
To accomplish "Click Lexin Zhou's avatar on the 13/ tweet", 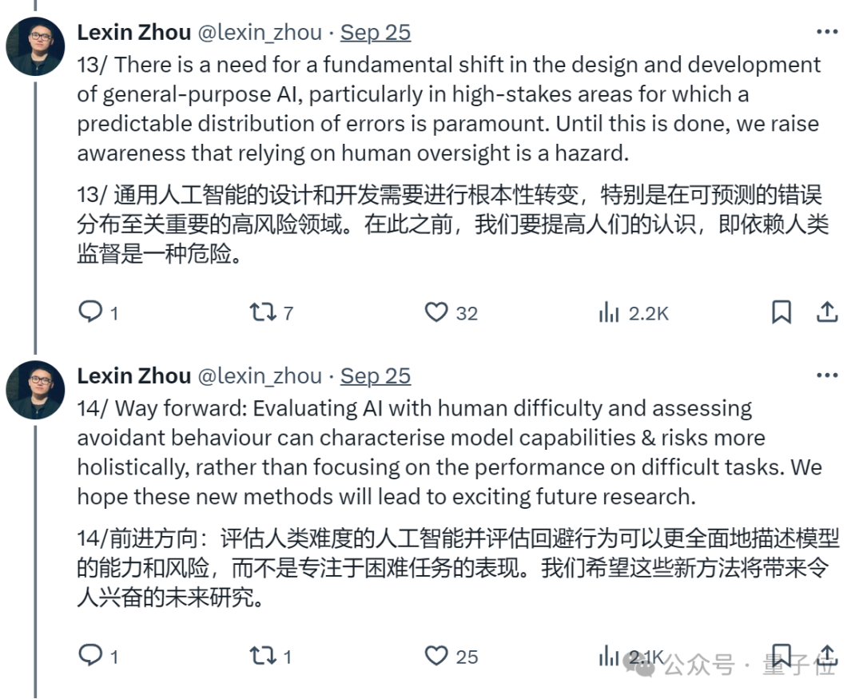I will coord(35,46).
